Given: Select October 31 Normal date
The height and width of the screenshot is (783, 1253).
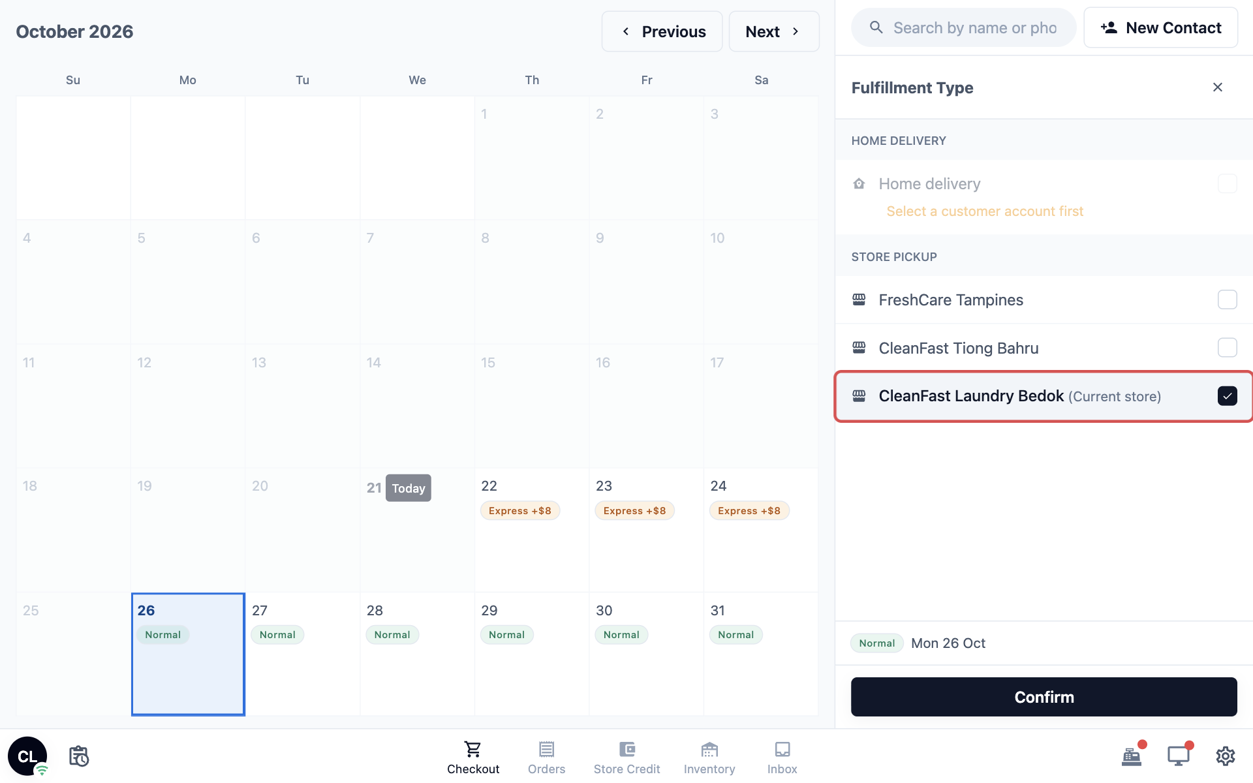Looking at the screenshot, I should pos(761,654).
